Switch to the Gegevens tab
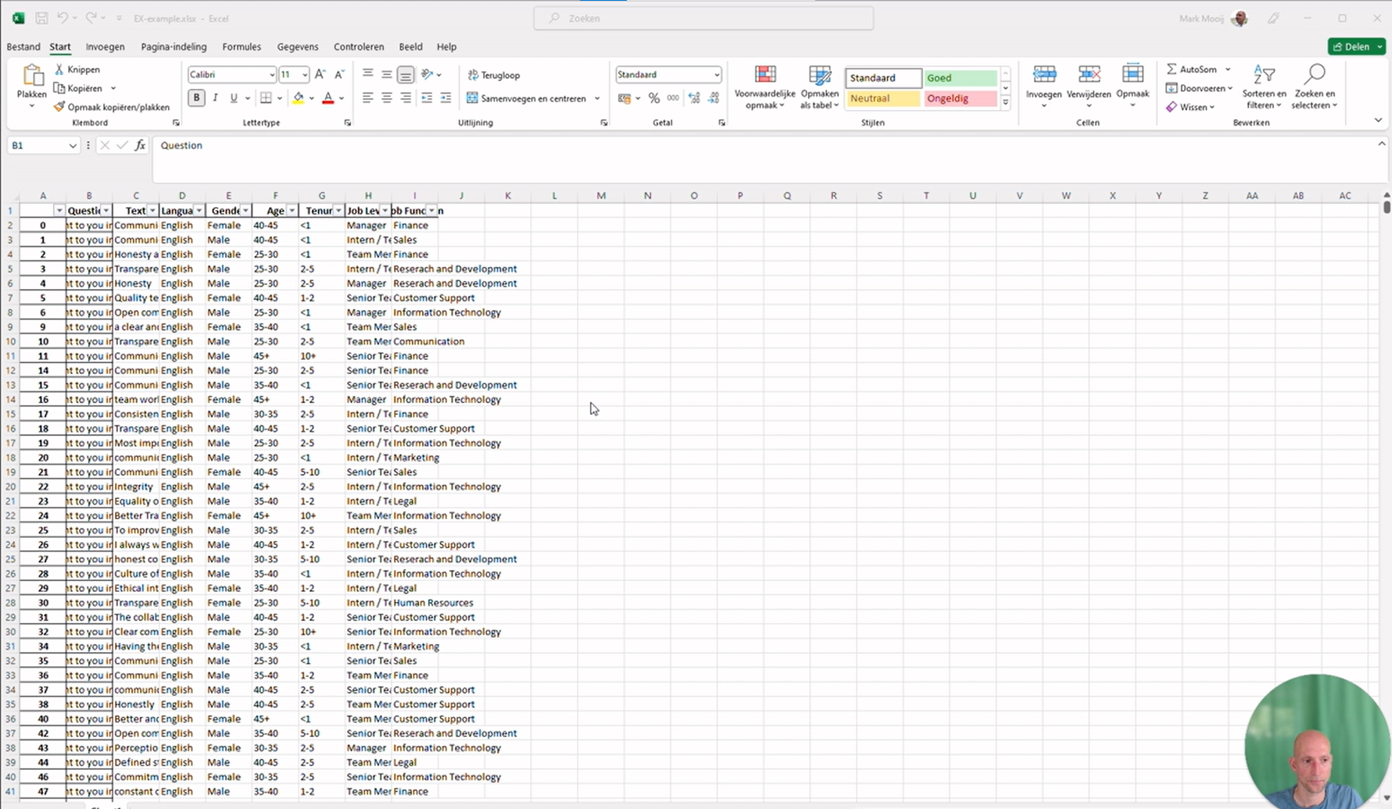This screenshot has width=1392, height=809. (x=297, y=47)
